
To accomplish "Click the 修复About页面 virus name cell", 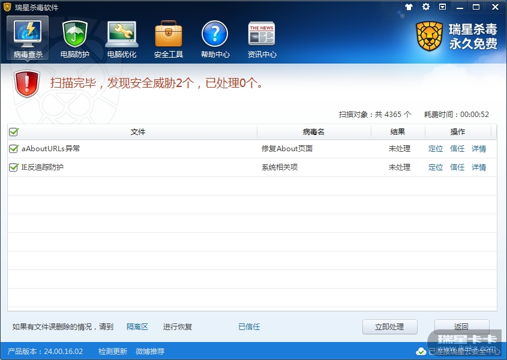I will coord(287,148).
